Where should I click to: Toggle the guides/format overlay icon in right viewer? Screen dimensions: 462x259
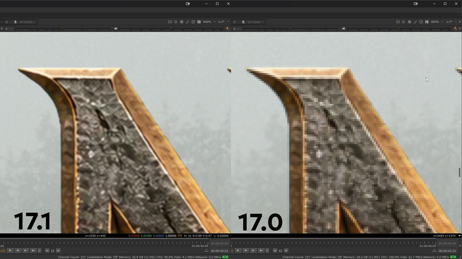(x=398, y=21)
